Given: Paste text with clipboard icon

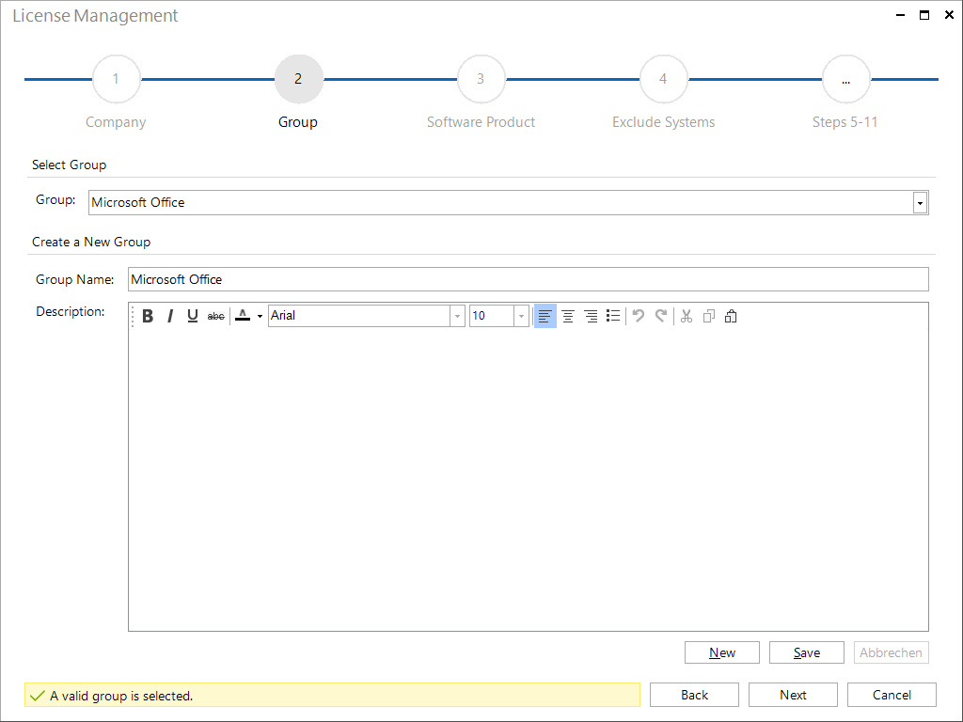Looking at the screenshot, I should 731,316.
